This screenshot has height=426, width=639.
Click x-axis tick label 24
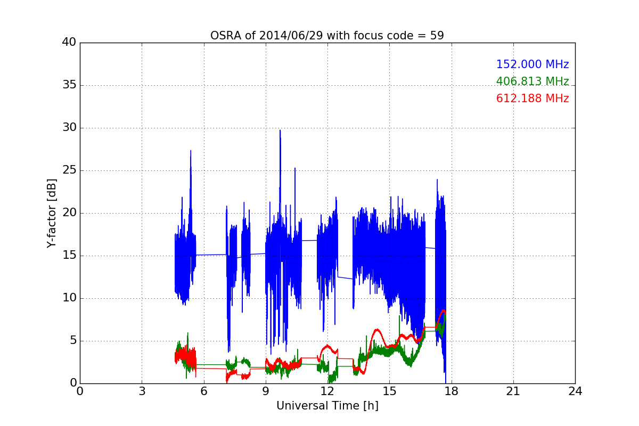point(575,391)
